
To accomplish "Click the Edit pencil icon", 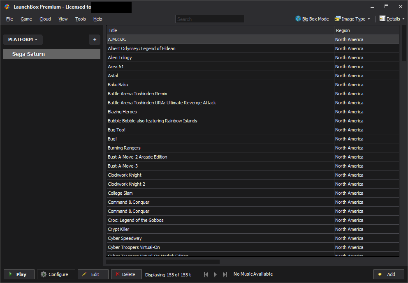I will [x=84, y=274].
